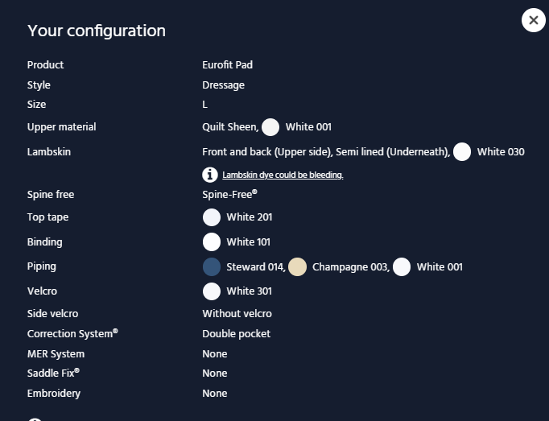Click the Champagne 003 piping swatch
This screenshot has width=549, height=421.
click(298, 267)
